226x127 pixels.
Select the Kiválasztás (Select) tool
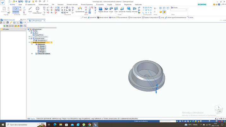coord(15,9)
